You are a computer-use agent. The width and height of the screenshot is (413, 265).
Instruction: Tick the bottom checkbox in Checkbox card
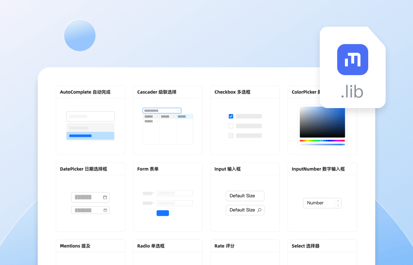click(x=231, y=136)
